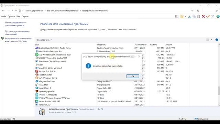220x124 pixels.
Task: Open the Упорядочить dropdown
Action: [x=44, y=40]
